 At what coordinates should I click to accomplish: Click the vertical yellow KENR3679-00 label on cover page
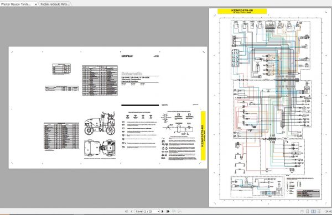203,135
